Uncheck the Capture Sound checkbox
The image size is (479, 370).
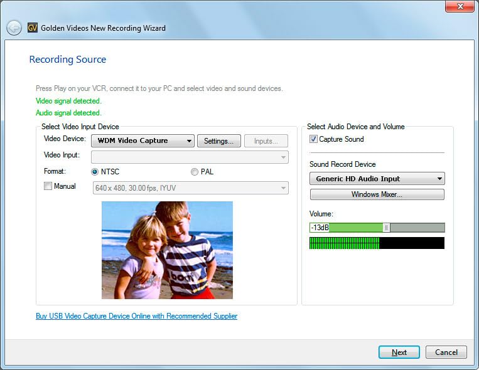pos(313,139)
